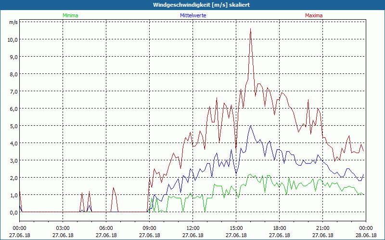Click the 1,0 y-axis value

tap(14, 195)
